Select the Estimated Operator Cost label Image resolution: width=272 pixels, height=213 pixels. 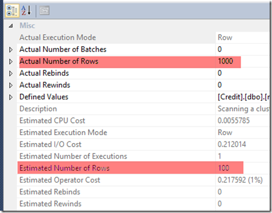(x=60, y=180)
